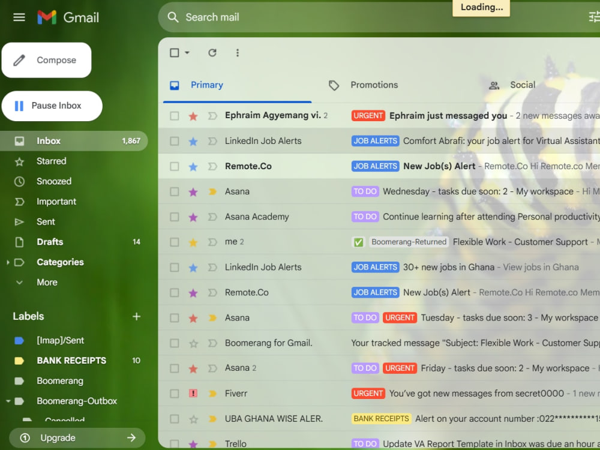600x450 pixels.
Task: Select the Asana Friday tasks email checkbox
Action: [x=175, y=368]
